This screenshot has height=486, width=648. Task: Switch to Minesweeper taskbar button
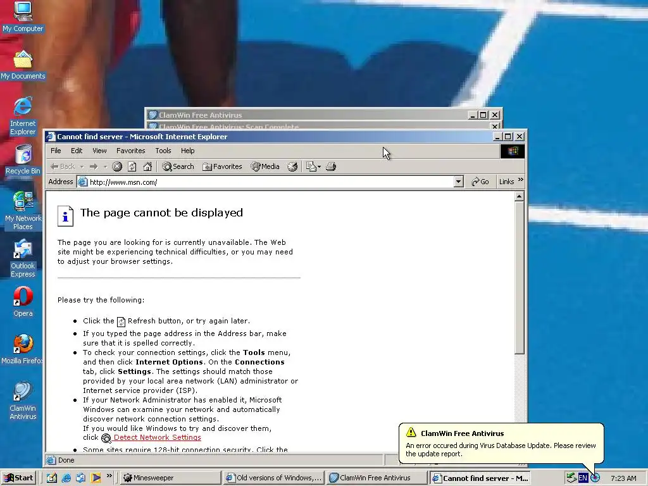(170, 478)
